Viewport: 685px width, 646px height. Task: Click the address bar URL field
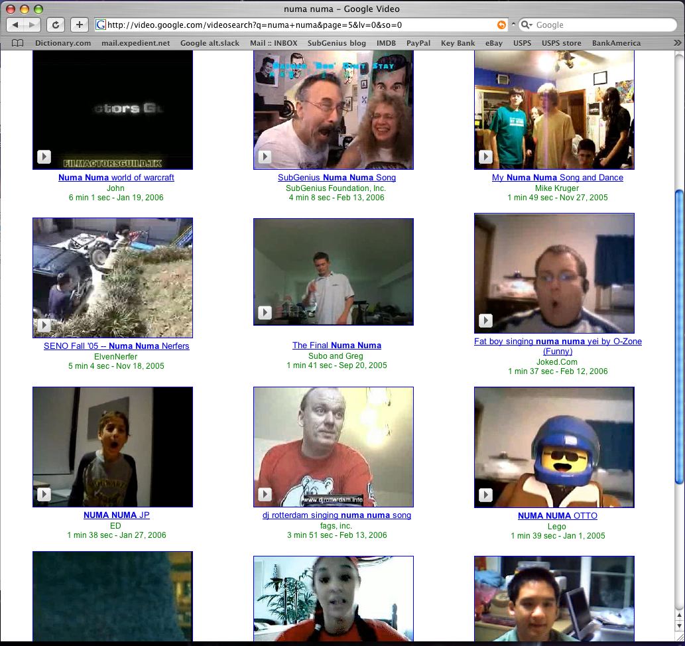[297, 25]
